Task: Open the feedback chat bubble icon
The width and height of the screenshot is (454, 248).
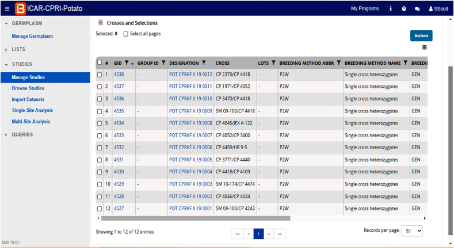Action: pyautogui.click(x=417, y=9)
